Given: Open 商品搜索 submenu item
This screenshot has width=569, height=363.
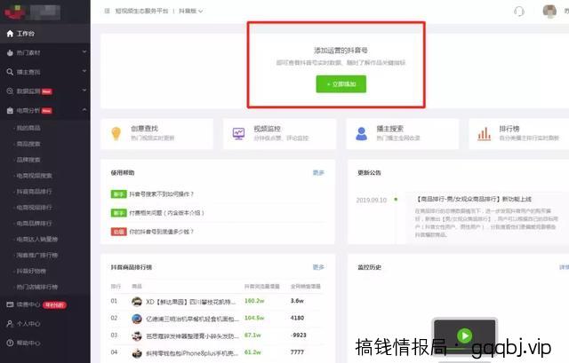Looking at the screenshot, I should coord(28,144).
